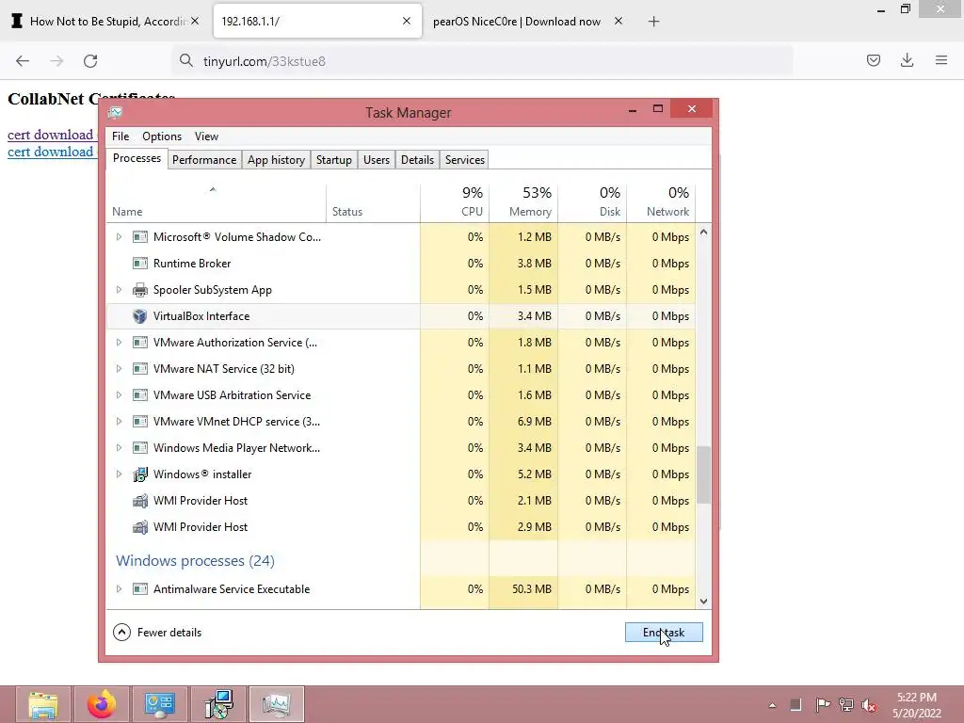
Task: Open the View menu in Task Manager
Action: coord(206,137)
